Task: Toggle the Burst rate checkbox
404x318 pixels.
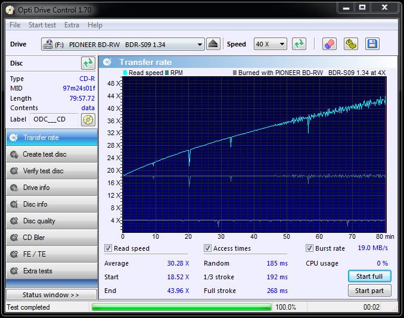Action: click(x=309, y=248)
